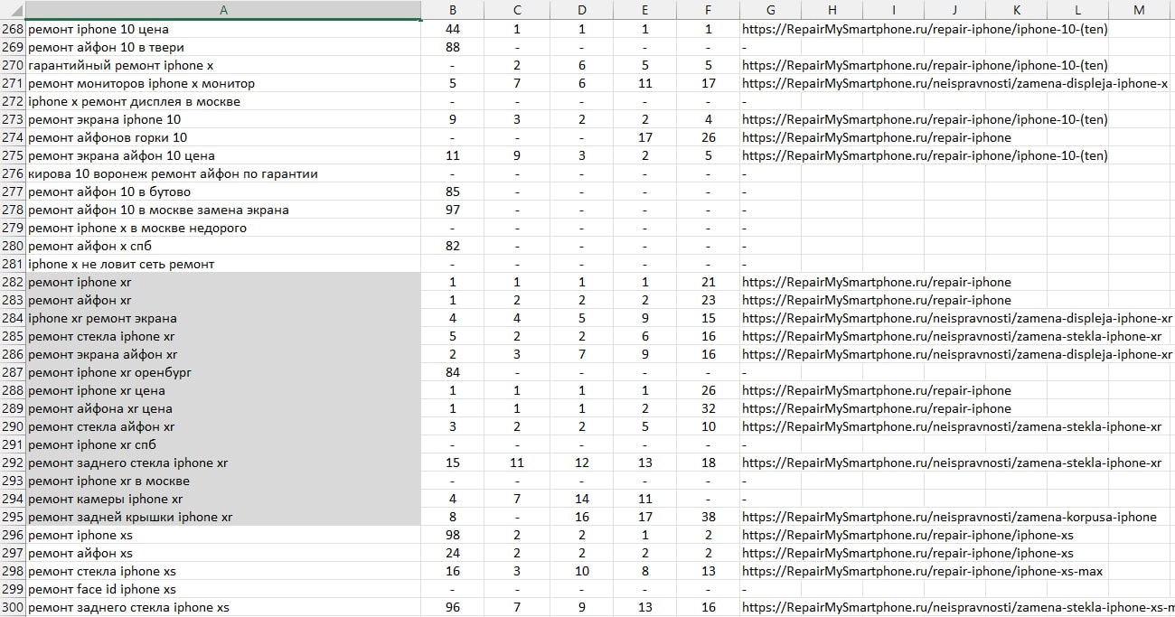Click cell 'ремонт iphone xr' in row 282
Viewport: 1175px width, 617px height.
click(223, 282)
